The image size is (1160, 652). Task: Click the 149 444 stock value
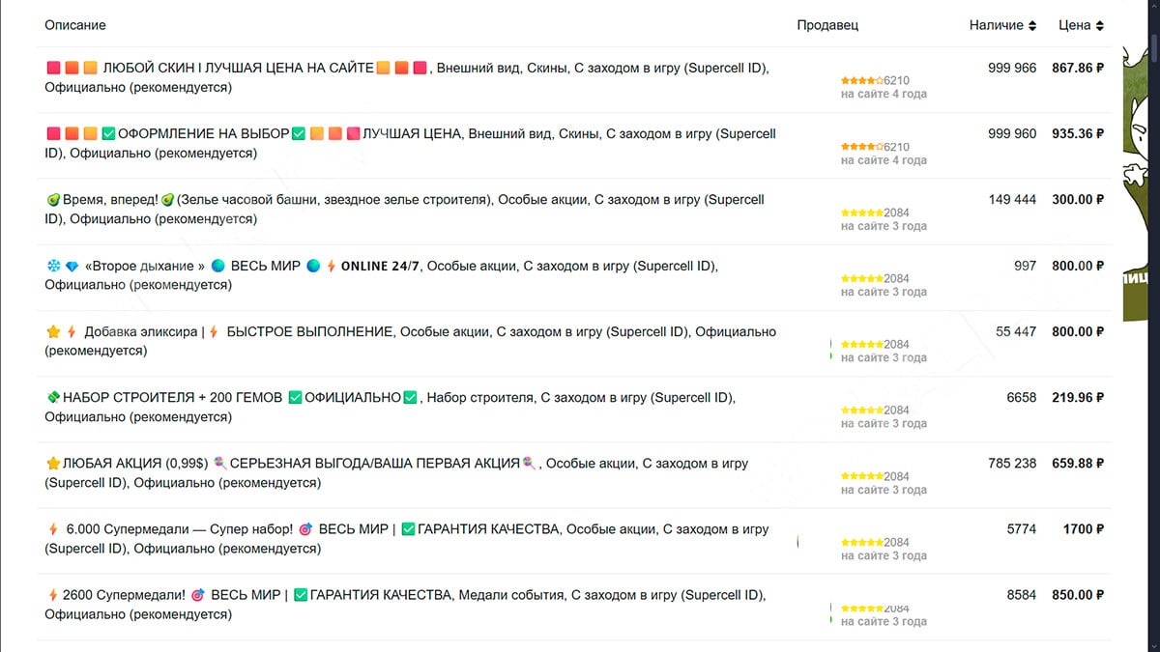(x=1012, y=200)
